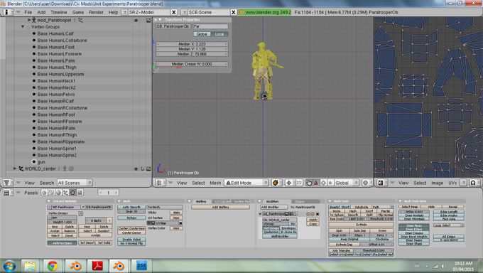Delete the UVMap layer with its X

[181, 223]
